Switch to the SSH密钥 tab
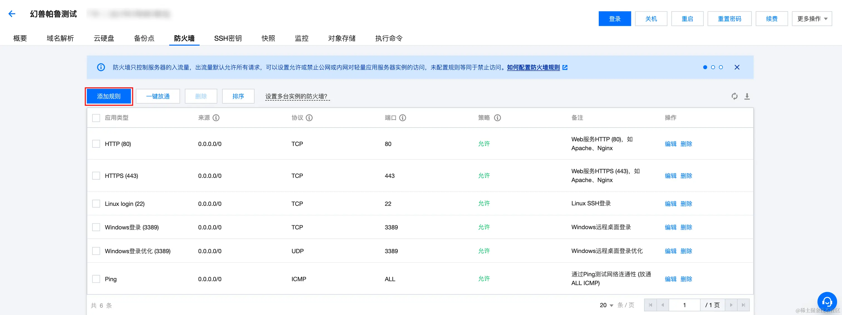Viewport: 842px width, 315px height. tap(228, 38)
